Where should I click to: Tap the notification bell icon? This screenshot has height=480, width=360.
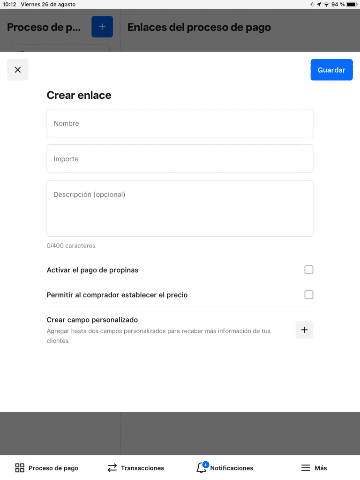(201, 468)
